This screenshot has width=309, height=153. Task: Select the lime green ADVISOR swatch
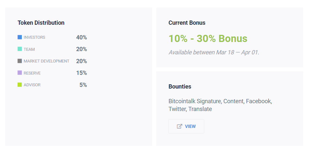click(20, 85)
